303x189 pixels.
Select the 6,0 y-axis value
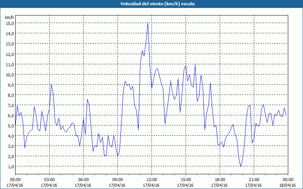click(11, 116)
